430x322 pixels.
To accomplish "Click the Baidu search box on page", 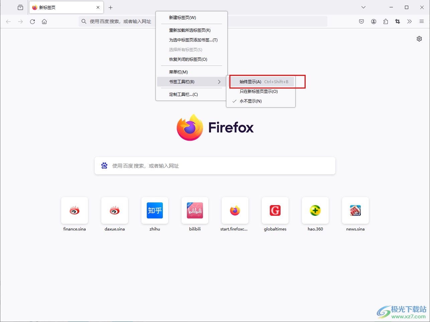I will [x=215, y=166].
